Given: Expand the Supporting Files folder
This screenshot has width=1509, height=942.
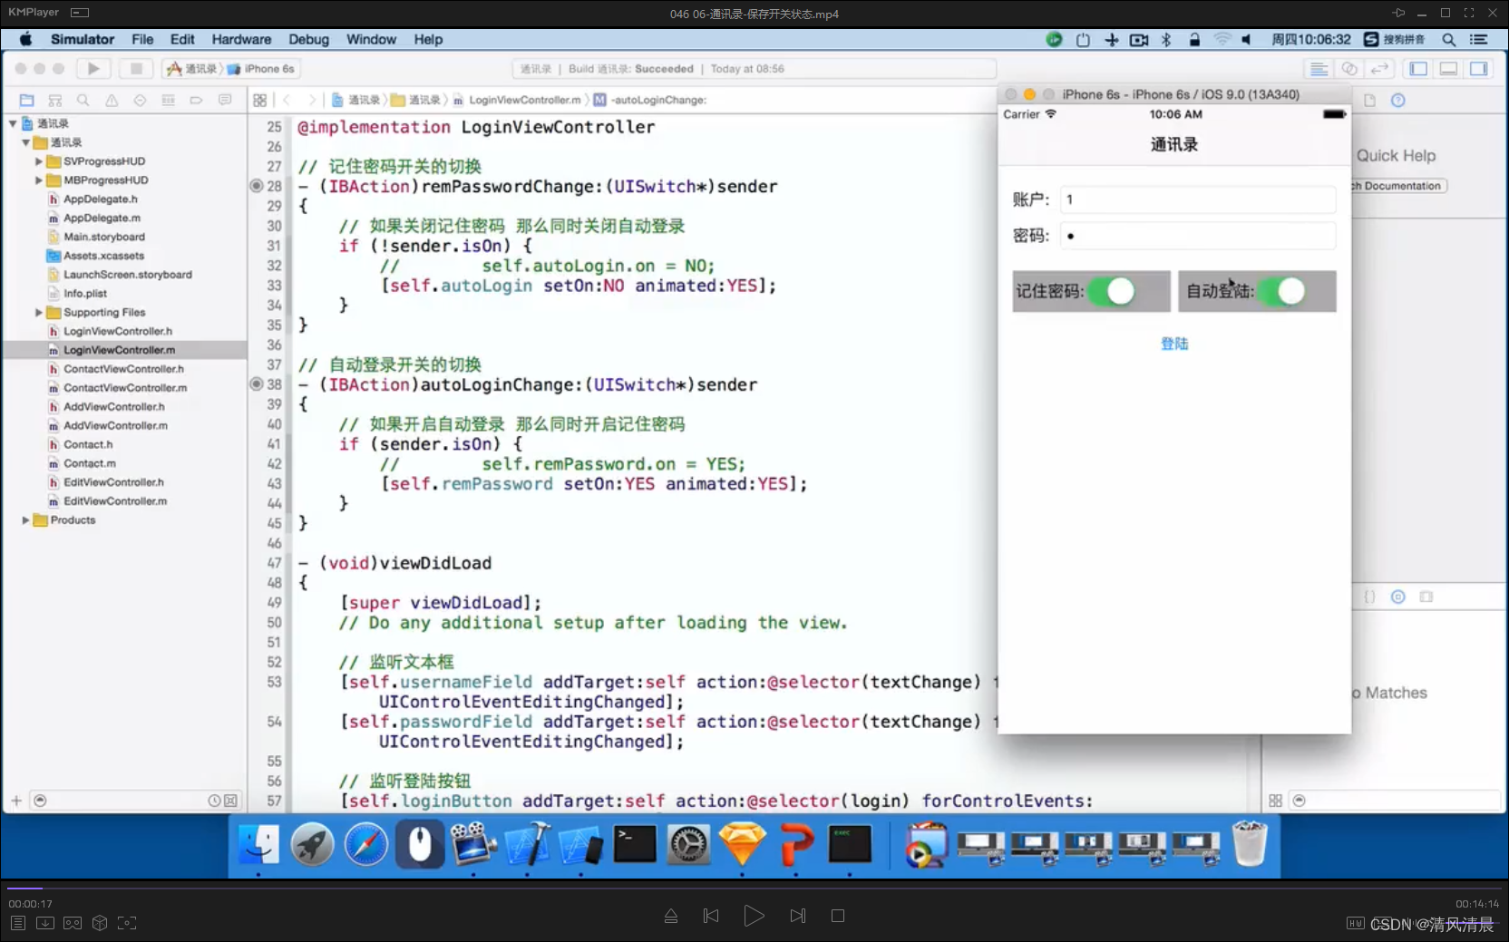Looking at the screenshot, I should coord(38,313).
